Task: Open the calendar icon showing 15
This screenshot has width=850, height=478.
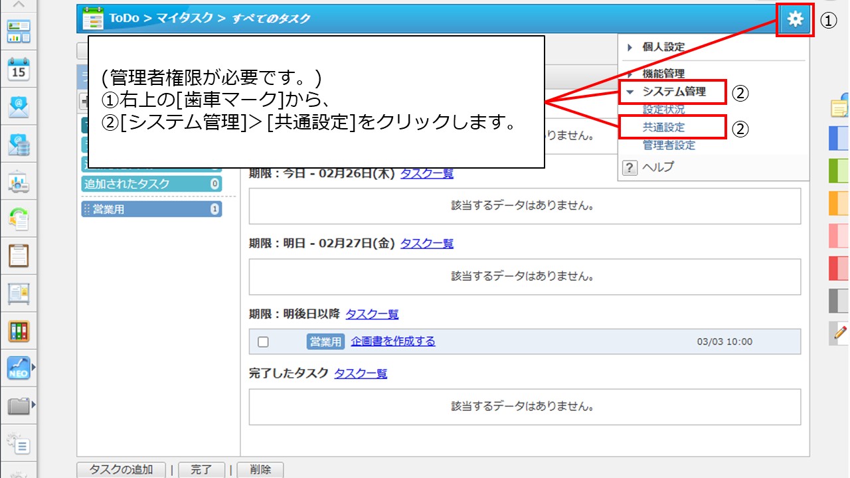Action: pos(19,68)
